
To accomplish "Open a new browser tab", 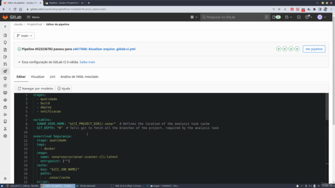I will [x=88, y=3].
